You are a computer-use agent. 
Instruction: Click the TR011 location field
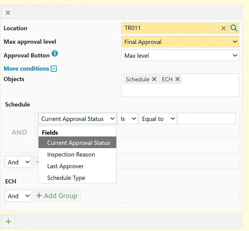pos(170,28)
